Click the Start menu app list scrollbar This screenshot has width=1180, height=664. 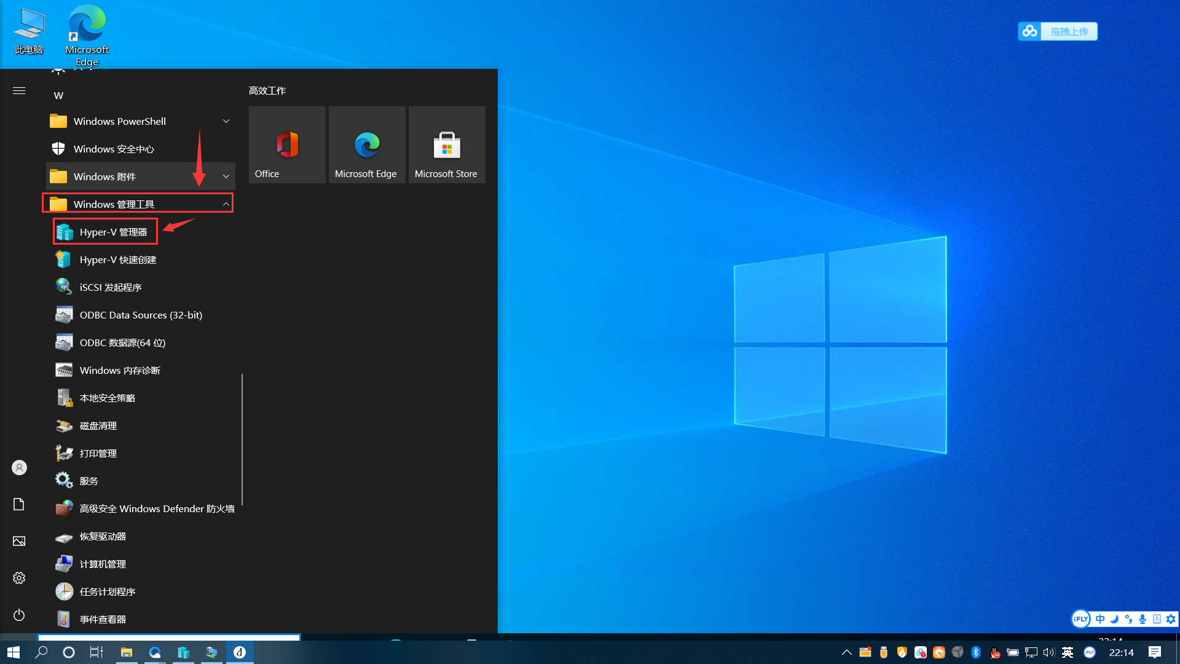click(x=242, y=440)
